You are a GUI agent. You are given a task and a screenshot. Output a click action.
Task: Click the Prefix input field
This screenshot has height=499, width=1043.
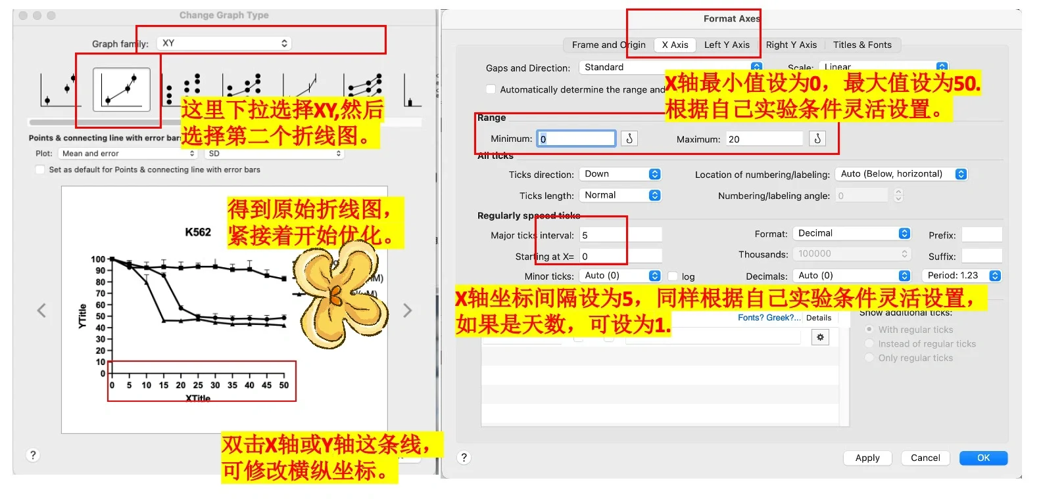pos(982,235)
